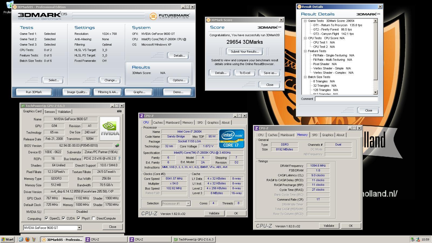Click scroll up arrow in Result Details list

(375, 21)
